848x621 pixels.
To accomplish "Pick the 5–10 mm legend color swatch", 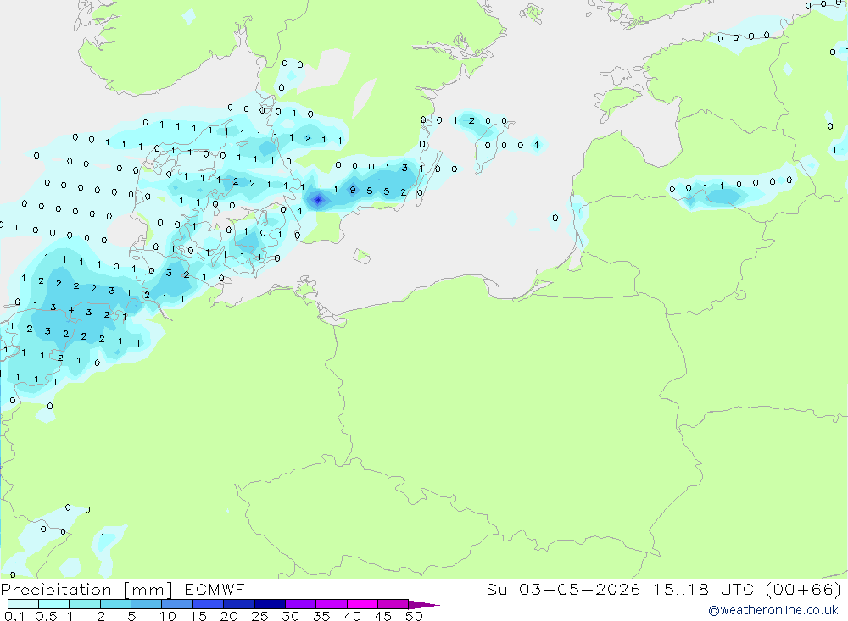I will click(147, 604).
